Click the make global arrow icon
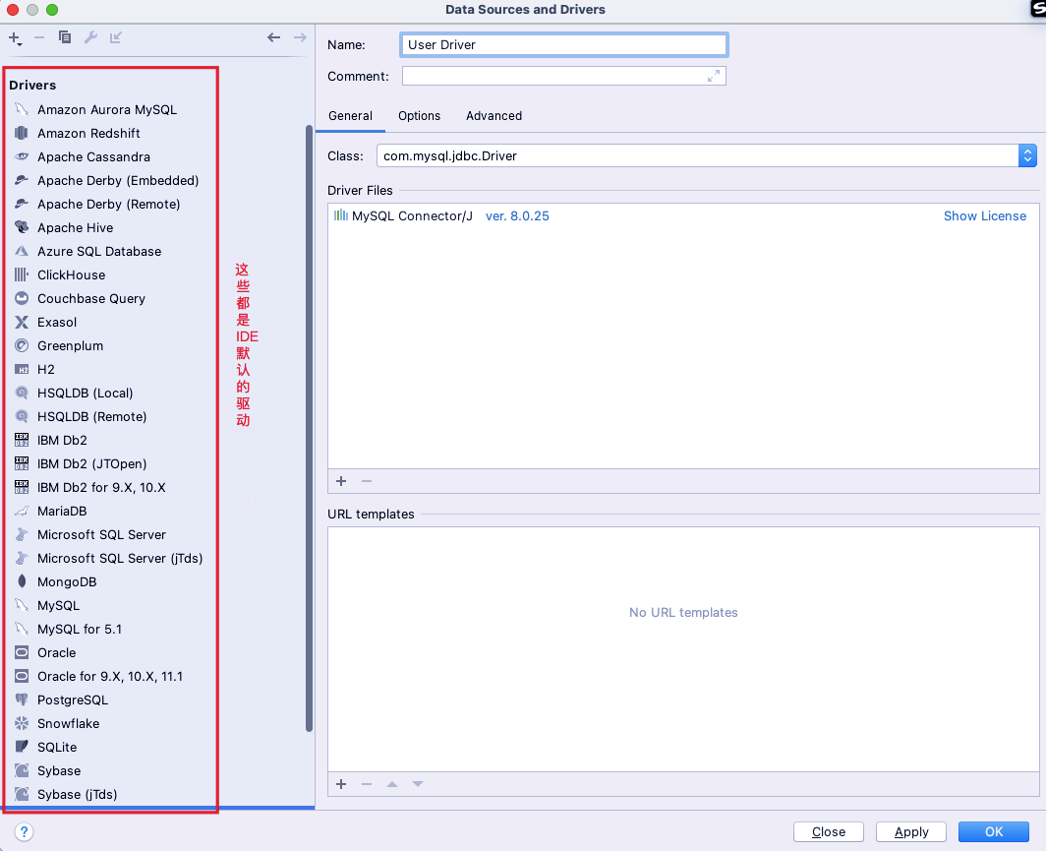Viewport: 1046px width, 851px height. point(115,37)
